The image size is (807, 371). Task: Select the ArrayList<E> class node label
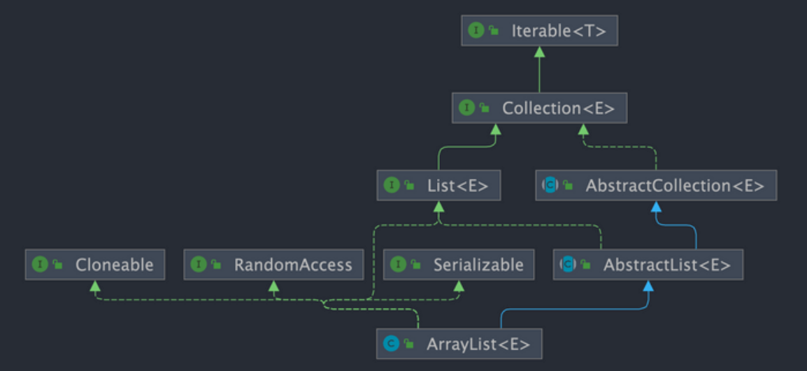(478, 344)
